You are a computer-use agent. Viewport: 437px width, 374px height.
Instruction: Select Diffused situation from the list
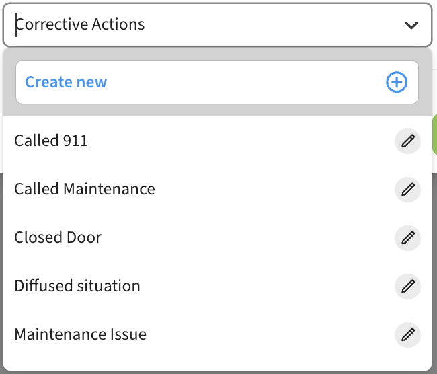77,286
